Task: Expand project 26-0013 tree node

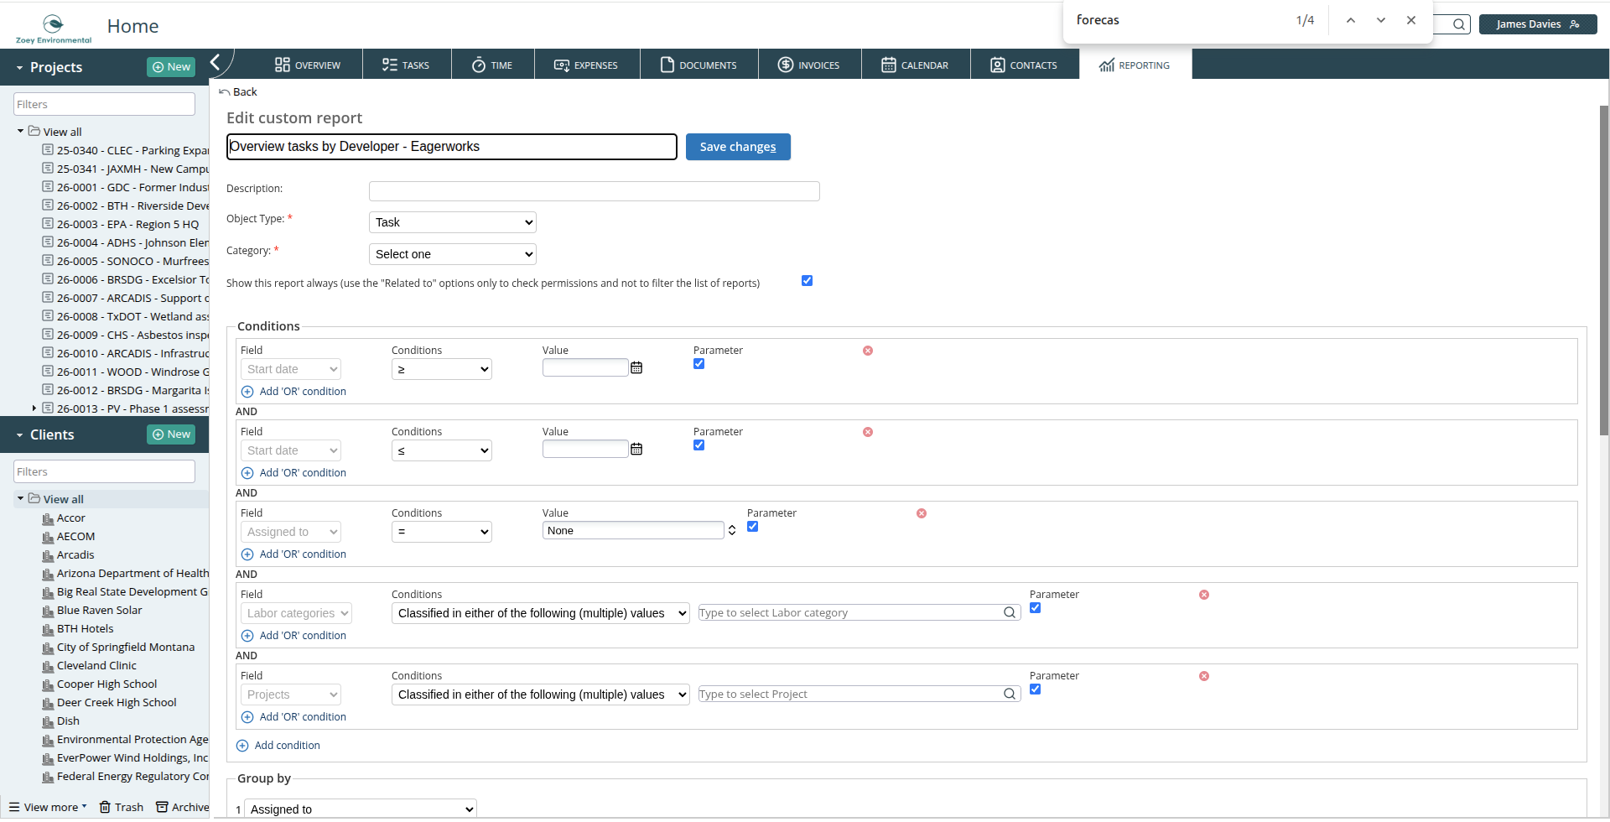Action: [34, 408]
